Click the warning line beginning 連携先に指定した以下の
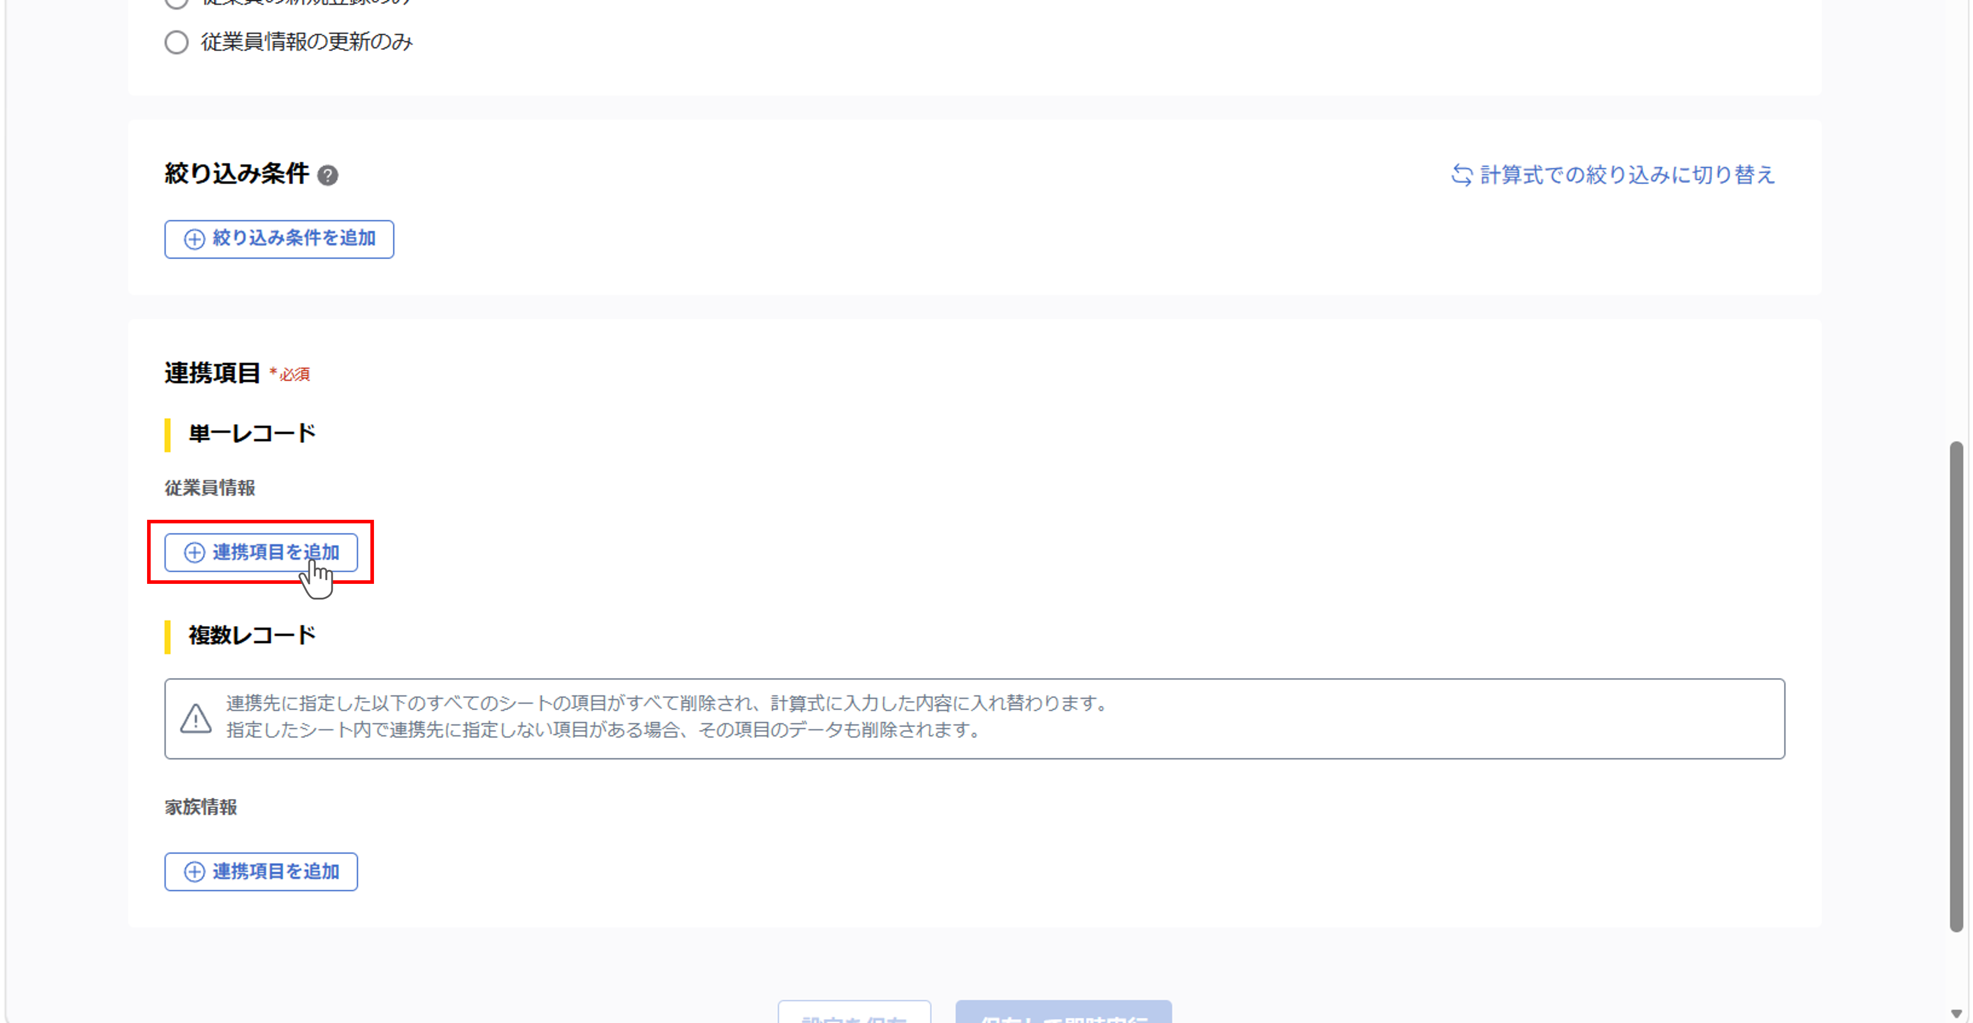Image resolution: width=1973 pixels, height=1023 pixels. (669, 703)
